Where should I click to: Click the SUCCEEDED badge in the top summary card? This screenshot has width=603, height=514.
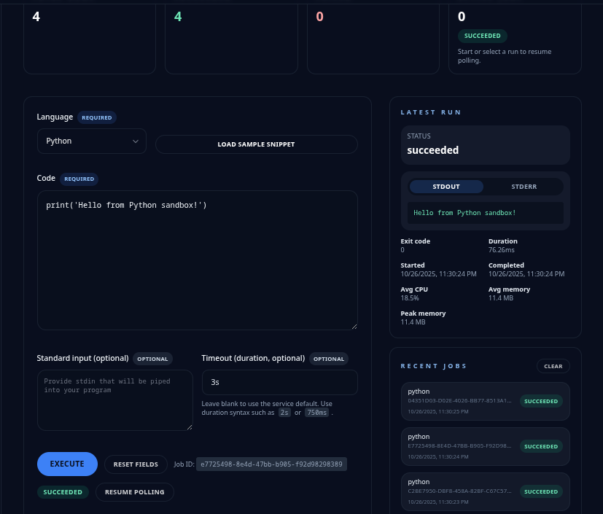tap(482, 35)
